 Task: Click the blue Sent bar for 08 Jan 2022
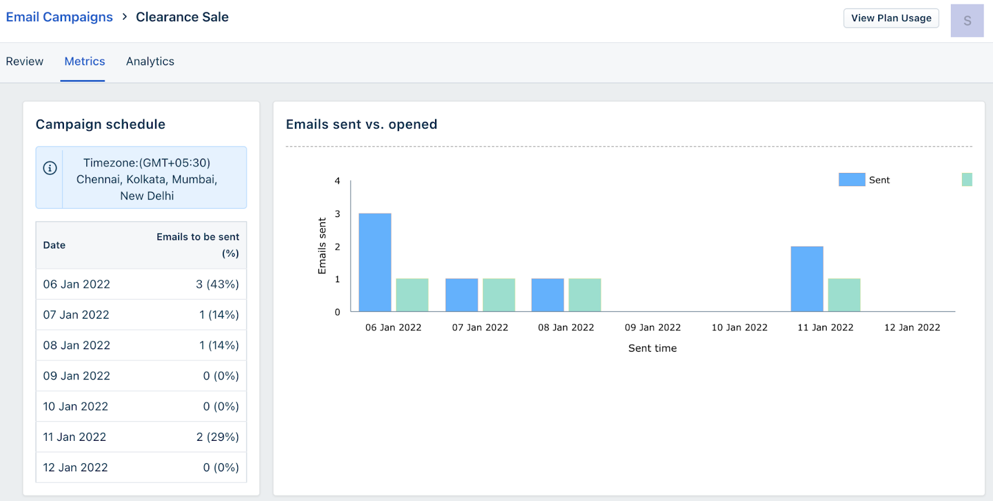pyautogui.click(x=547, y=295)
